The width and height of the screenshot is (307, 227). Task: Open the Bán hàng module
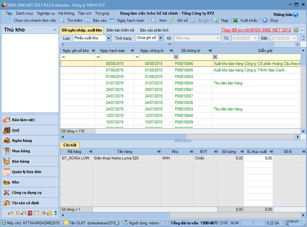30,161
